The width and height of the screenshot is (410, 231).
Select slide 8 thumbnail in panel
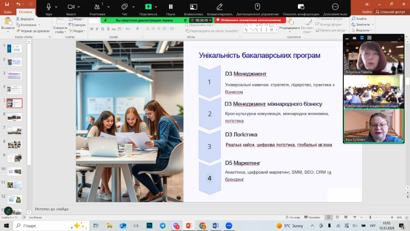14,144
